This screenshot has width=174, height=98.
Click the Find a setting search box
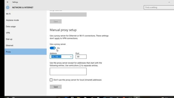coord(159,7)
